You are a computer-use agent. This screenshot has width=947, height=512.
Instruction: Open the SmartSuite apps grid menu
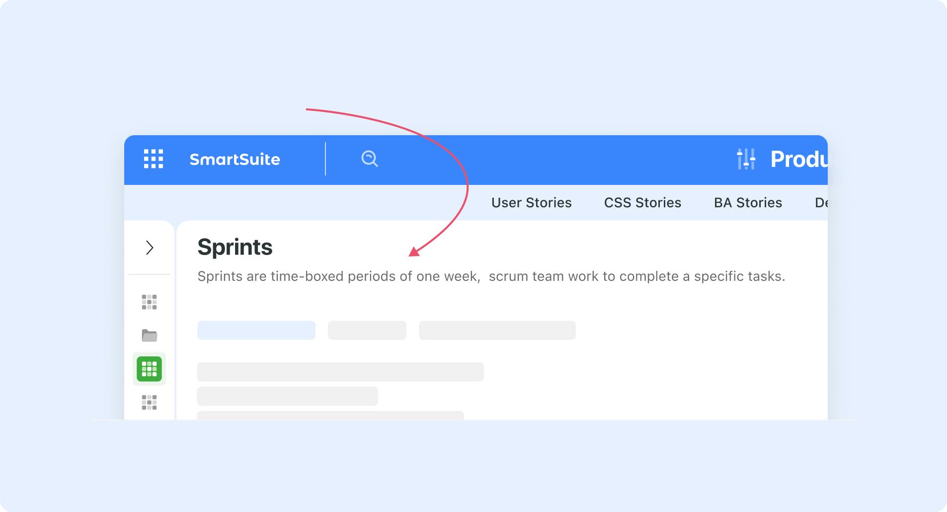point(154,159)
